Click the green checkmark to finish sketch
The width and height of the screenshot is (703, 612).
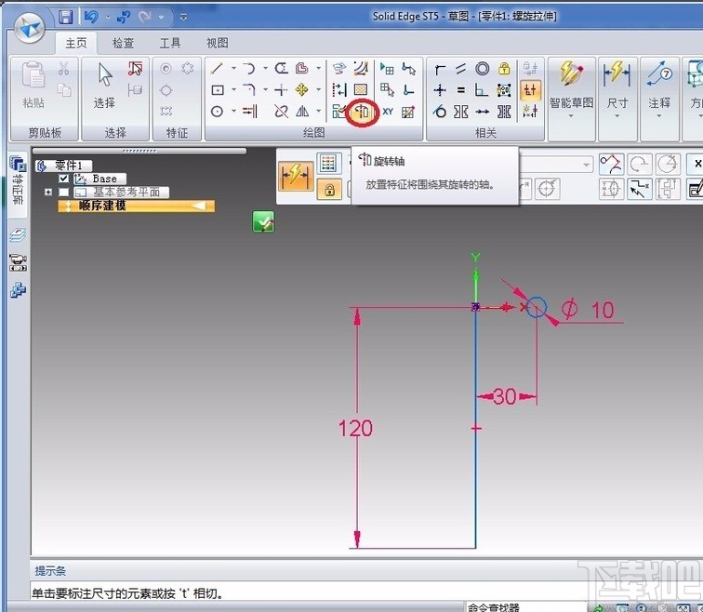click(263, 221)
